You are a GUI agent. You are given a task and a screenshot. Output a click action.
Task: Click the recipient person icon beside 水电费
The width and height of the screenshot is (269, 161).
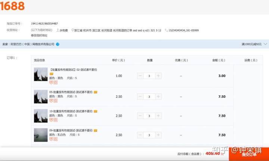pos(58,30)
